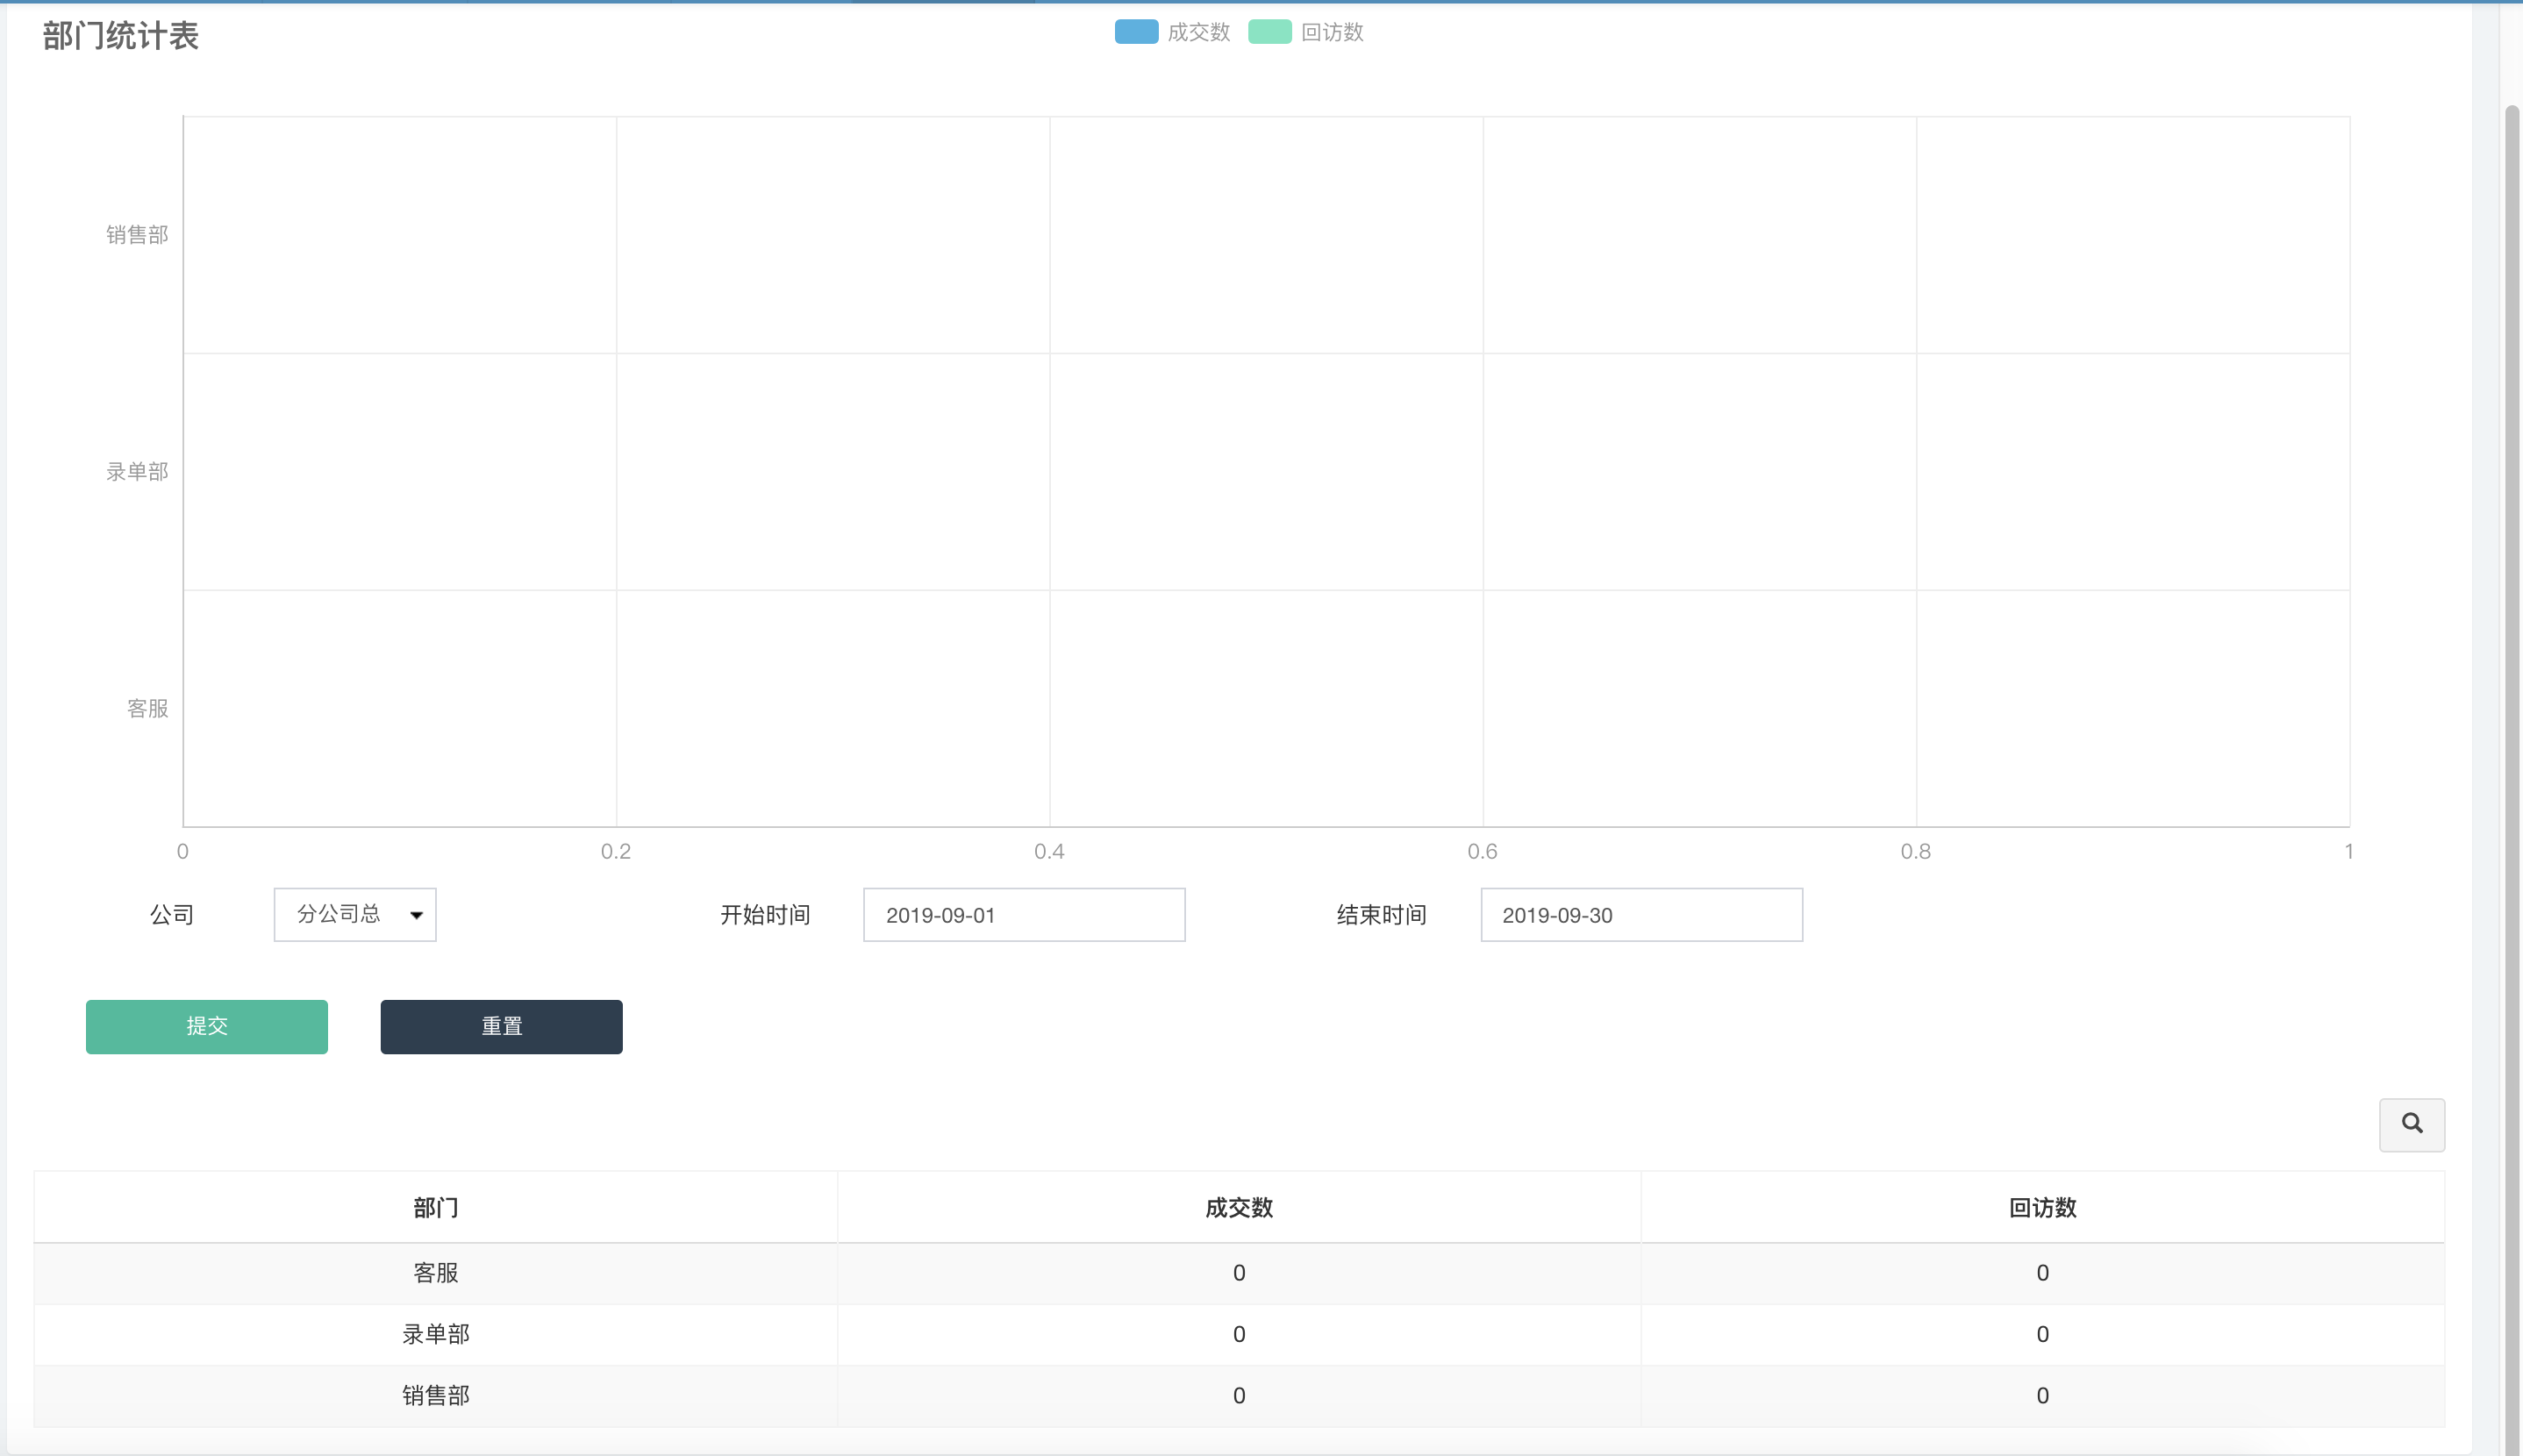Screen dimensions: 2523x1456
Task: Click the table search magnifier icon
Action: point(2411,1124)
